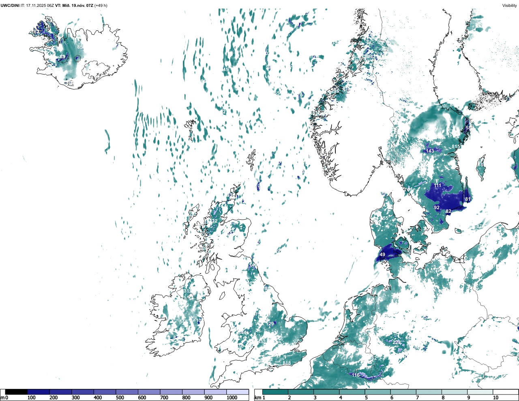
Task: Click the "UWC/DINI" header label
Action: tap(10, 5)
